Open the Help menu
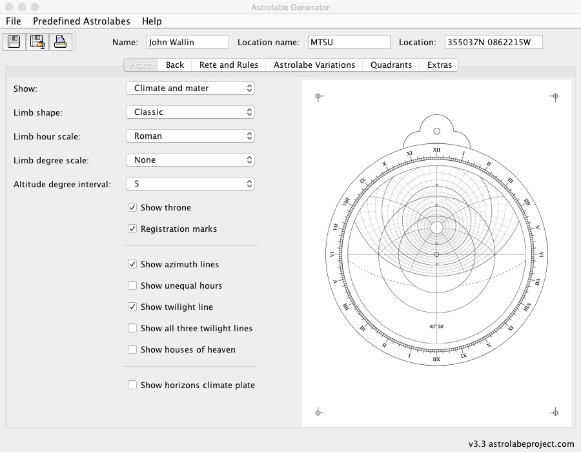The image size is (581, 452). [x=152, y=21]
